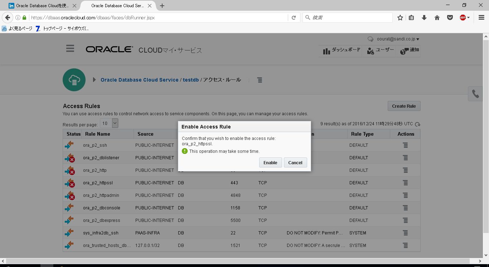
Task: Click the phone contact icon on right edge
Action: [475, 94]
